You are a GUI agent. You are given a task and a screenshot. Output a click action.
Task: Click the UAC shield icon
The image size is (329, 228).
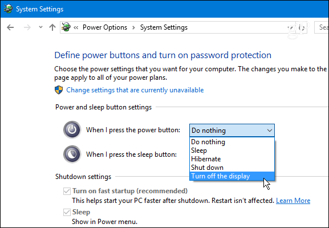59,90
